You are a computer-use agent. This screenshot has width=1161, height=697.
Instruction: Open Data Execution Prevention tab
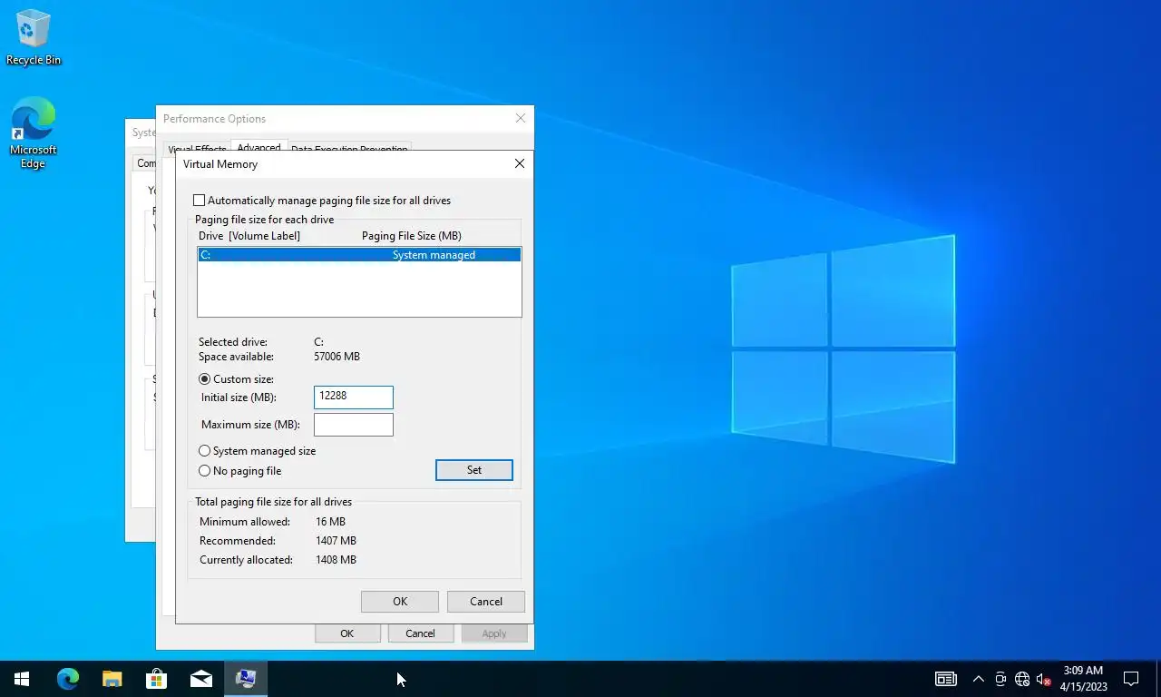tap(349, 149)
